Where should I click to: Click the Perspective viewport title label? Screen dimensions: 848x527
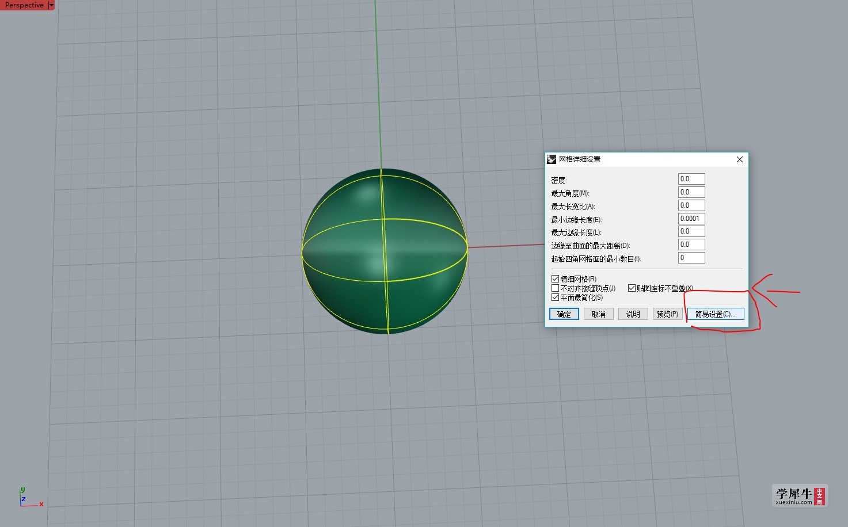point(24,5)
